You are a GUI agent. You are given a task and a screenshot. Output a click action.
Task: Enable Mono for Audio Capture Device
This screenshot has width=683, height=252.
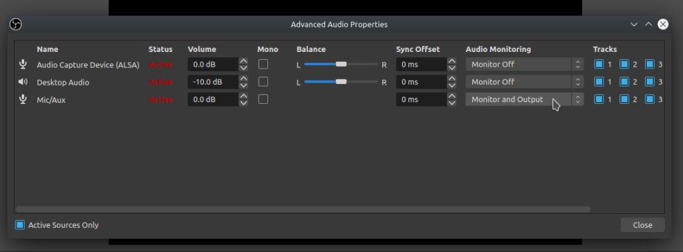coord(263,65)
